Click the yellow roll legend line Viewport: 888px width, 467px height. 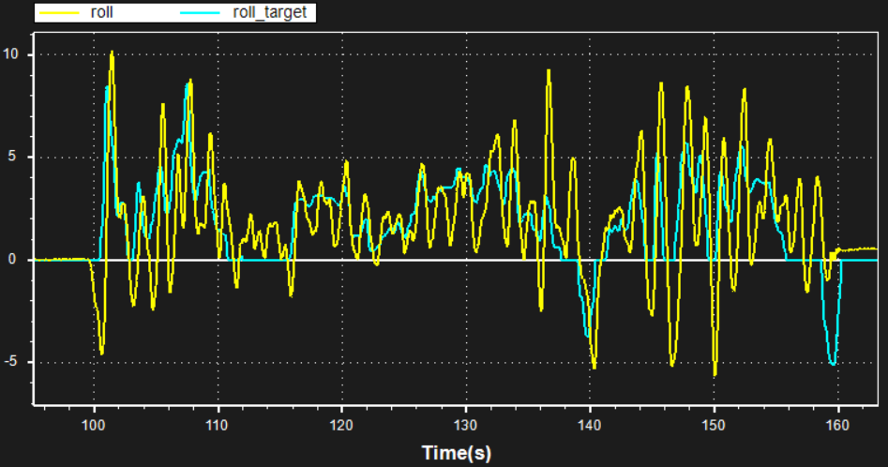[59, 12]
